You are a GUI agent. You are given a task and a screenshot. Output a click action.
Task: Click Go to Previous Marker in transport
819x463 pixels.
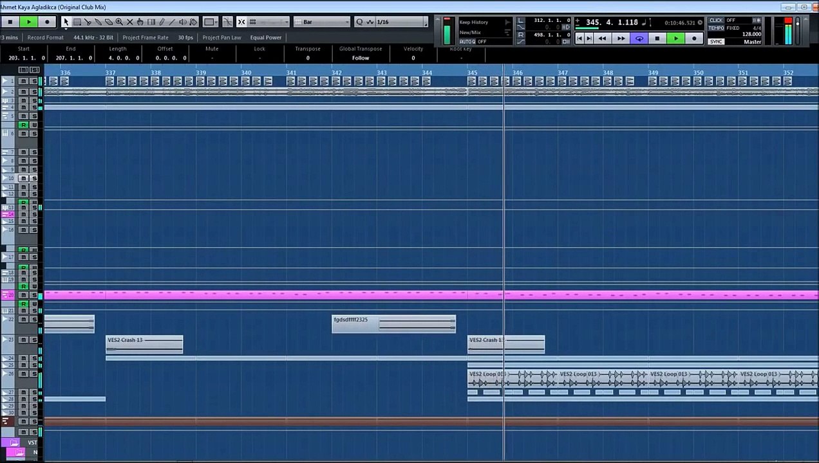[579, 39]
